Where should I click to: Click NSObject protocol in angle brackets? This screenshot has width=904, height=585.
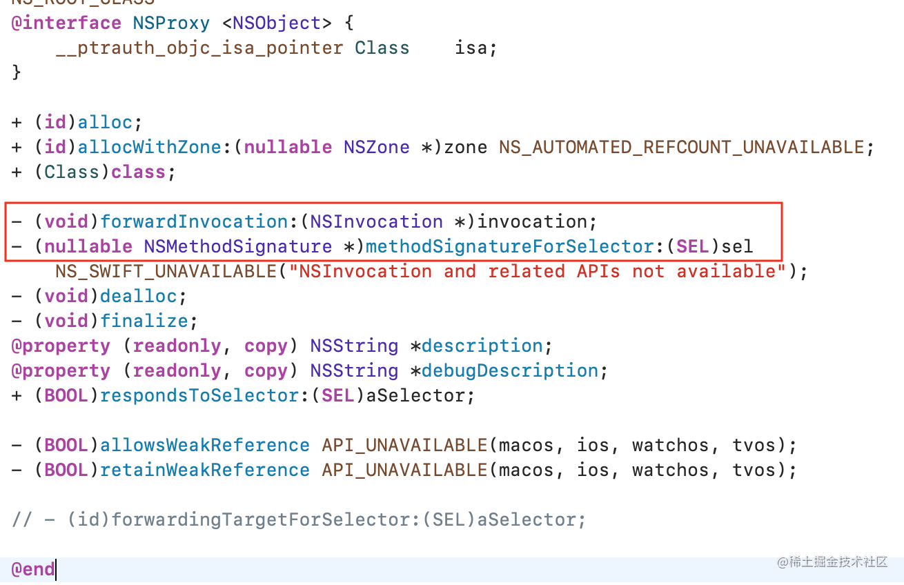click(x=277, y=23)
